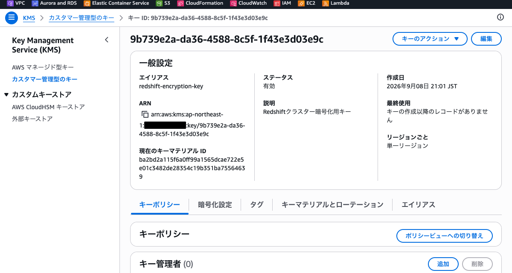Click the 編集 button

[487, 39]
